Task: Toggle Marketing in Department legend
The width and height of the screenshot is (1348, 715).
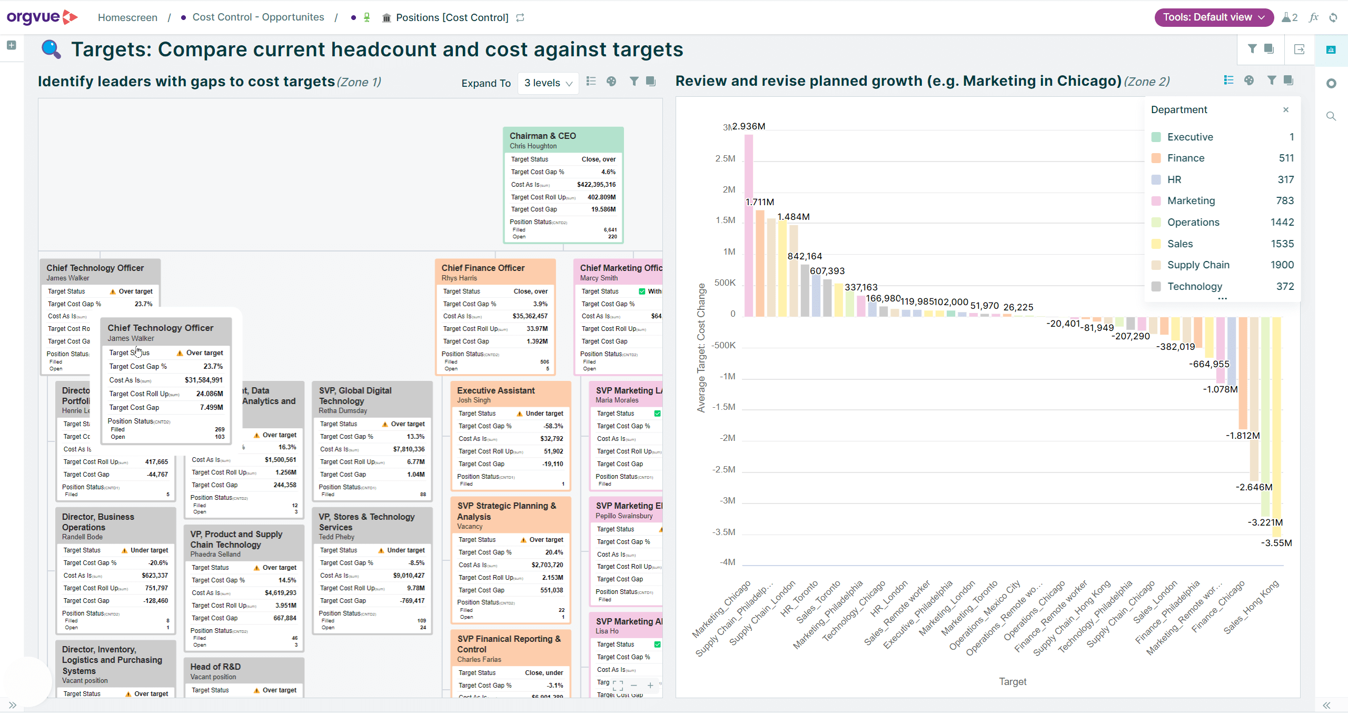Action: [1191, 200]
